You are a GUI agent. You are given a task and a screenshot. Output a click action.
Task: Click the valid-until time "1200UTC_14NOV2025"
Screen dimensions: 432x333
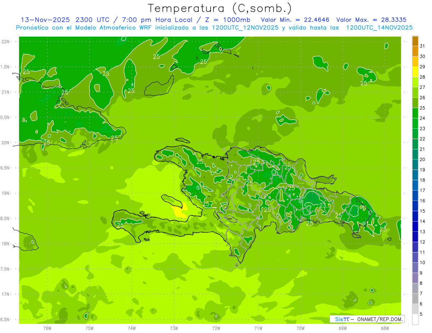[x=379, y=27]
